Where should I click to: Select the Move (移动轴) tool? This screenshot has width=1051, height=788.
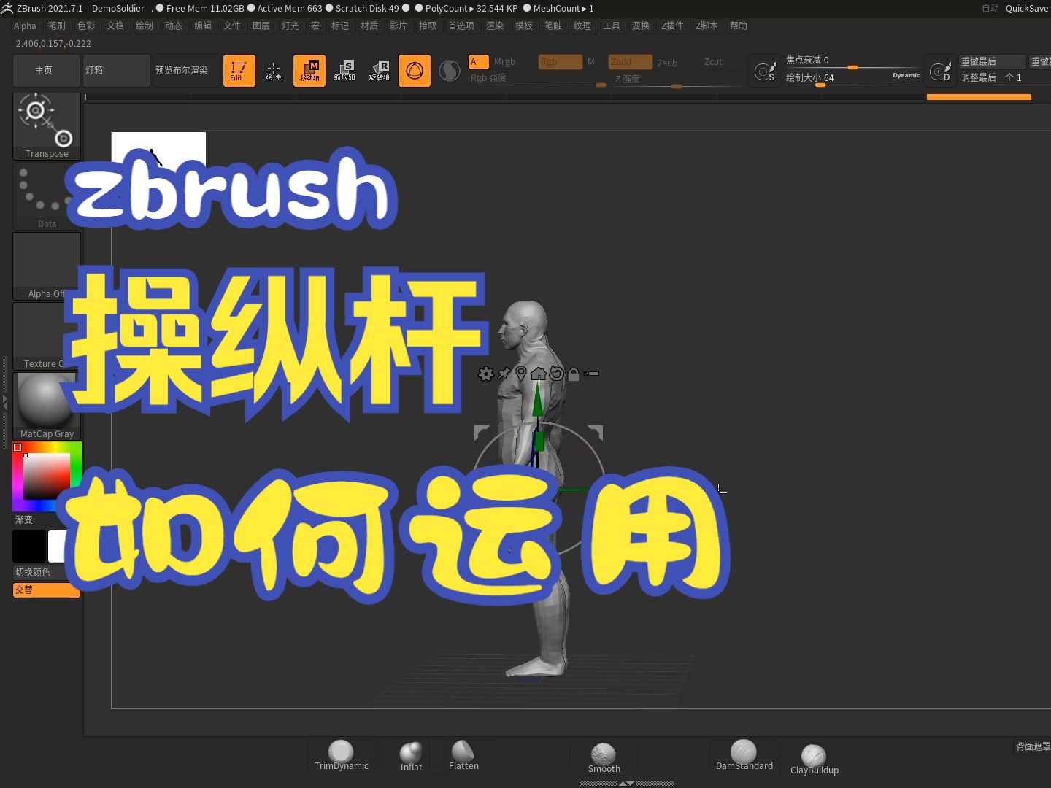coord(309,71)
